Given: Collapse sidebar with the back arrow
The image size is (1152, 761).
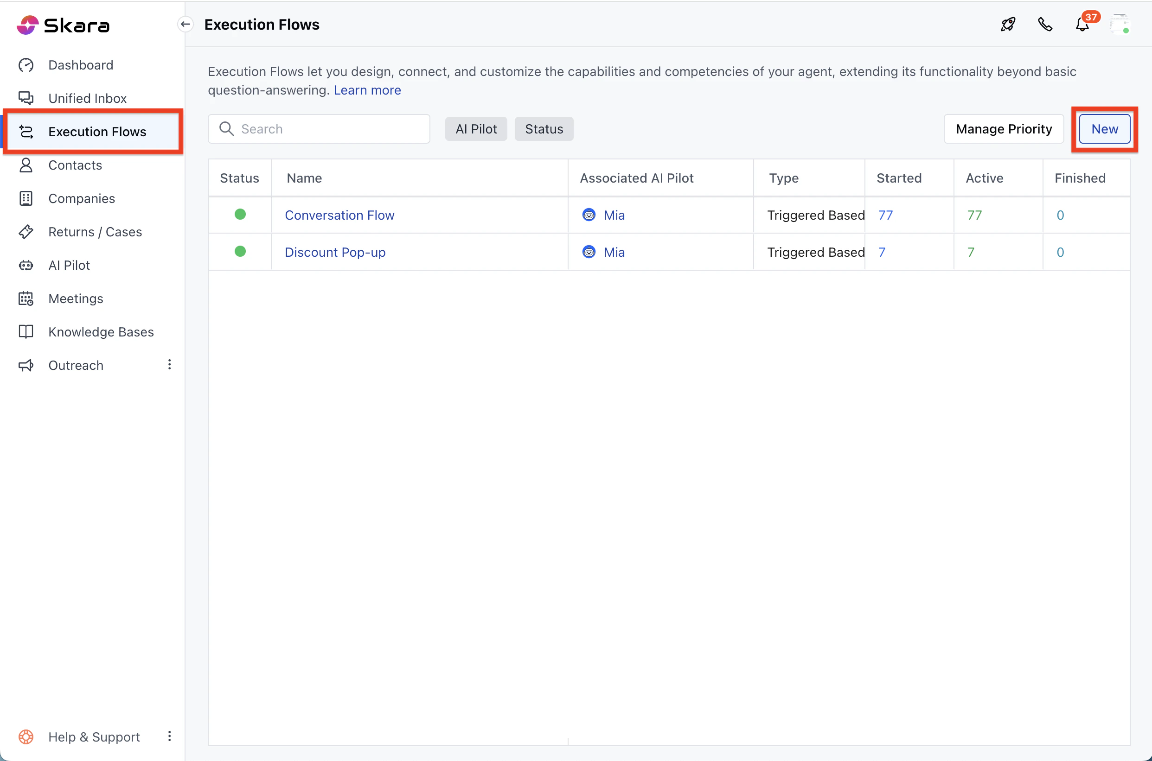Looking at the screenshot, I should click(186, 24).
